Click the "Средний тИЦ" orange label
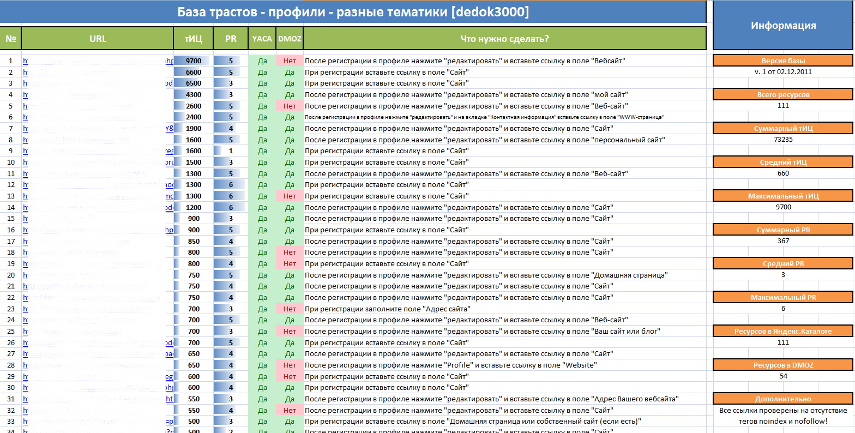 [783, 163]
